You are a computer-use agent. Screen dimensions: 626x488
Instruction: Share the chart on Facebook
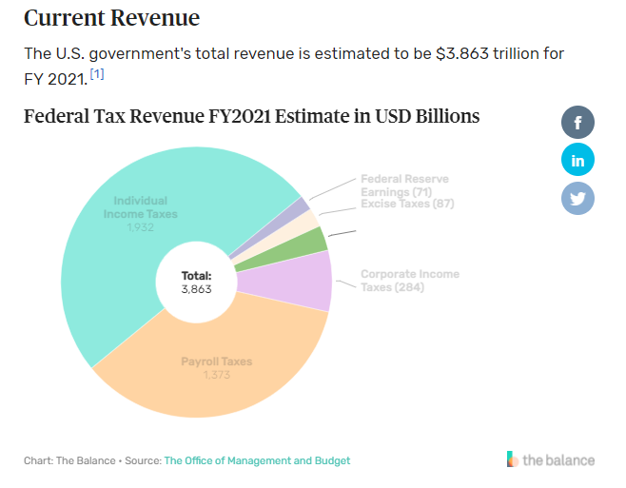577,122
